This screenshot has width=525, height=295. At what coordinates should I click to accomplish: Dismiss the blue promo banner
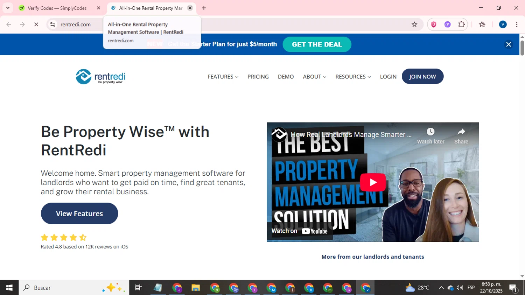[x=509, y=44]
